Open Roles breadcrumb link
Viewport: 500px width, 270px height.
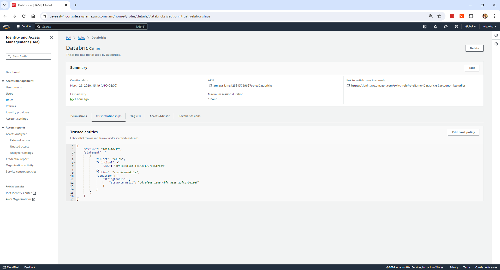(x=81, y=38)
